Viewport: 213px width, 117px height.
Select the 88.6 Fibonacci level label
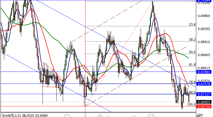[192, 92]
